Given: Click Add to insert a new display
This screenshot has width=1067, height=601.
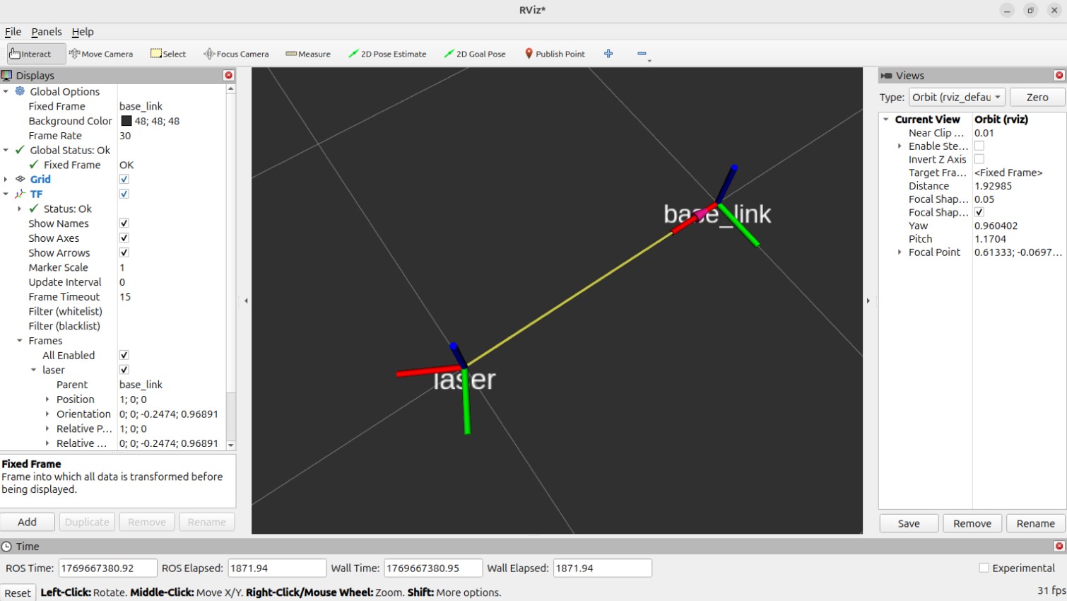Looking at the screenshot, I should 28,522.
